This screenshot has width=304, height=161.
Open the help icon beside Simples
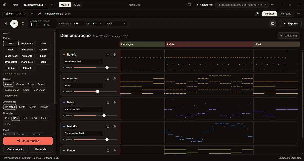[x=257, y=14]
